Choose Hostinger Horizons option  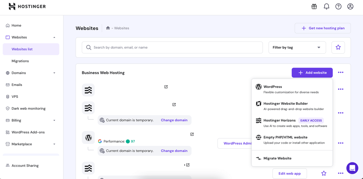coord(292,123)
